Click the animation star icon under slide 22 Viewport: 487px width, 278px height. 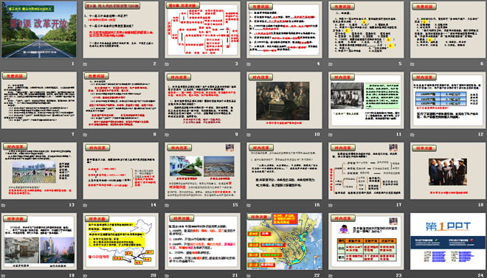click(x=249, y=276)
